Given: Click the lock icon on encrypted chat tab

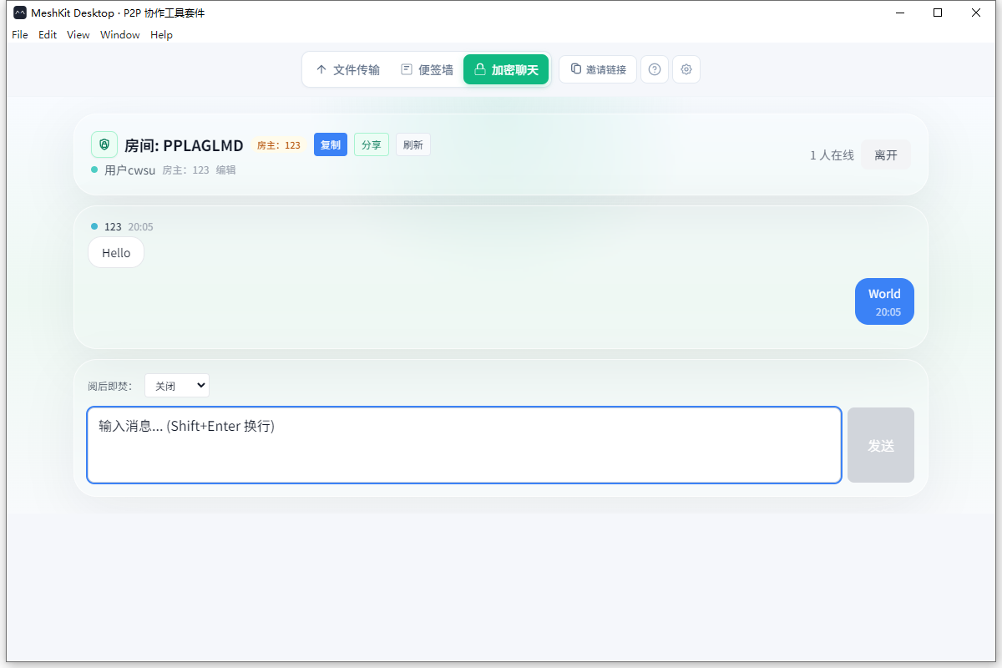Looking at the screenshot, I should [480, 69].
